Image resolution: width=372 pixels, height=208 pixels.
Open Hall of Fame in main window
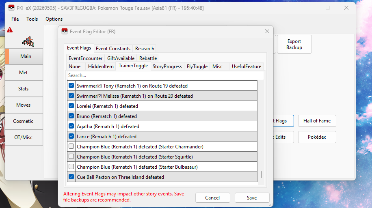coord(317,121)
